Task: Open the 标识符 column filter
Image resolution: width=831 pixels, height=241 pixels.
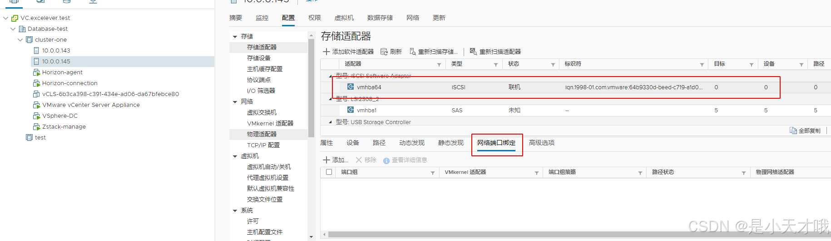Action: click(702, 65)
